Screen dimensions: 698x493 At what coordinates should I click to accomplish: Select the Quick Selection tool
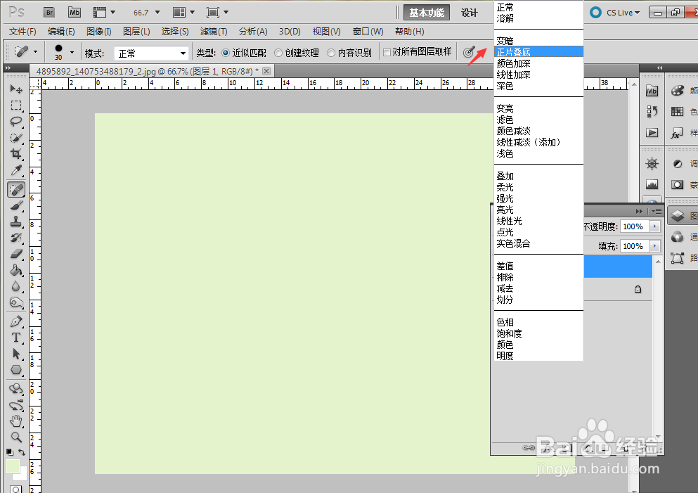pyautogui.click(x=16, y=138)
